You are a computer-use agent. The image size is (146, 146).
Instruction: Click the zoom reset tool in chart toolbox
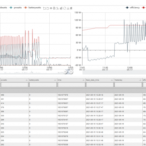pos(48,8)
